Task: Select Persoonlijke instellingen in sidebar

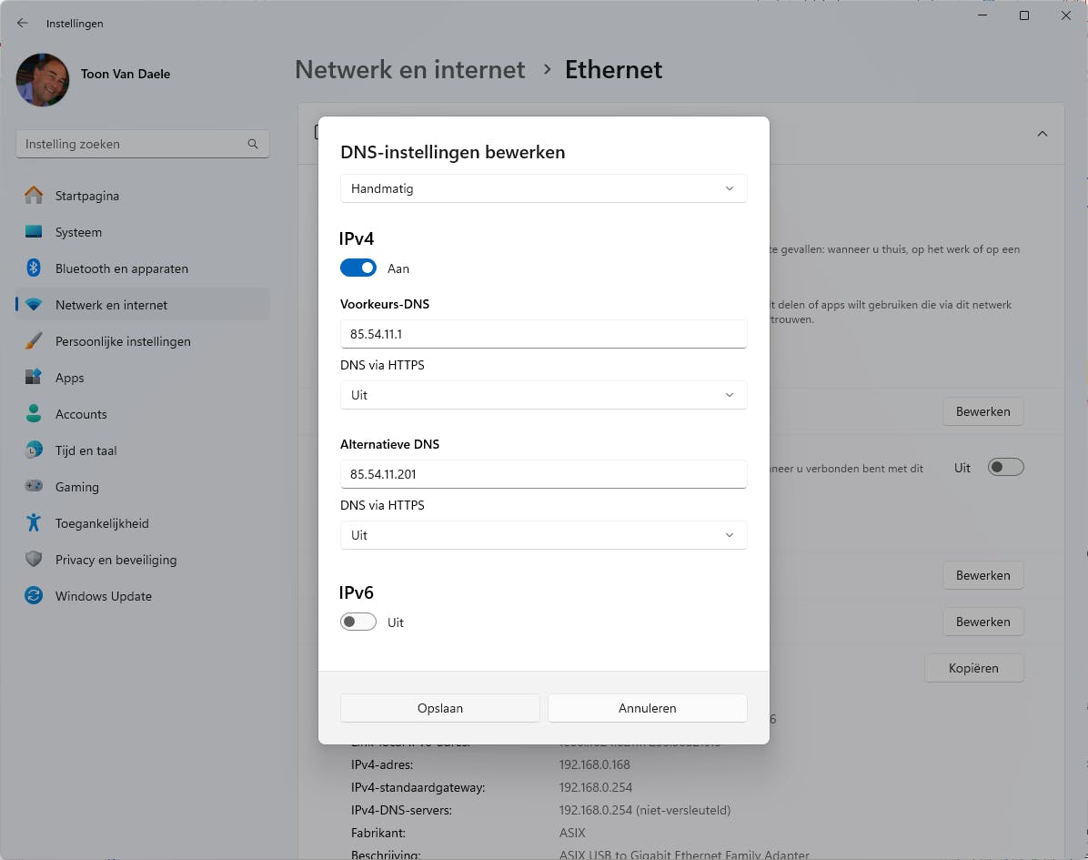Action: pyautogui.click(x=122, y=341)
